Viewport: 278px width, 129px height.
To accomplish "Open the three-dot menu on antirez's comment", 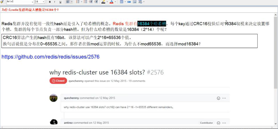I will click(224, 123).
